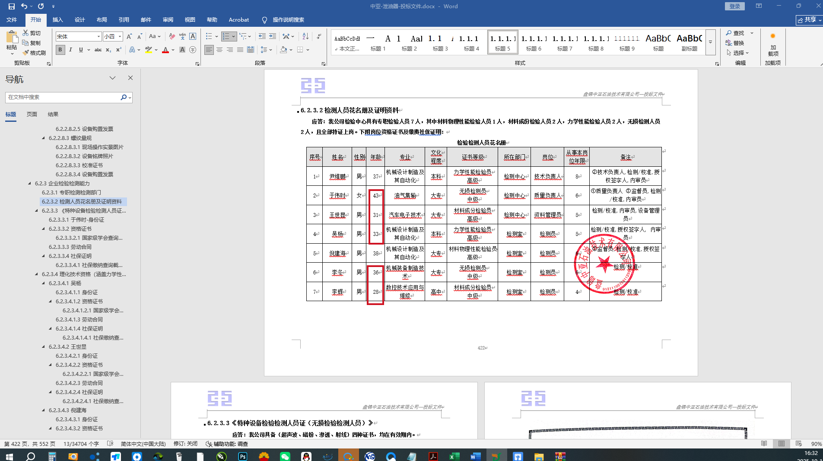Toggle center alignment

pos(219,50)
